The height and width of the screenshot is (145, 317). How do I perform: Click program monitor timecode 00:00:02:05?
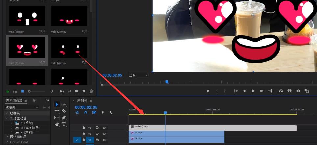tap(112, 75)
